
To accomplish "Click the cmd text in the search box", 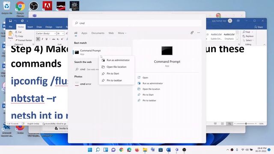I will (82, 23).
